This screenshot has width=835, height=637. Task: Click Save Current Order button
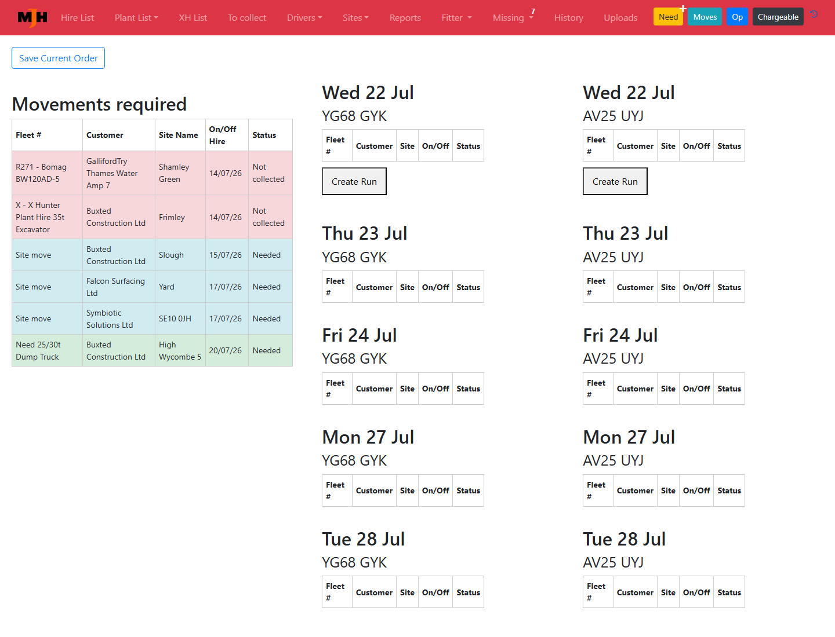click(x=58, y=58)
